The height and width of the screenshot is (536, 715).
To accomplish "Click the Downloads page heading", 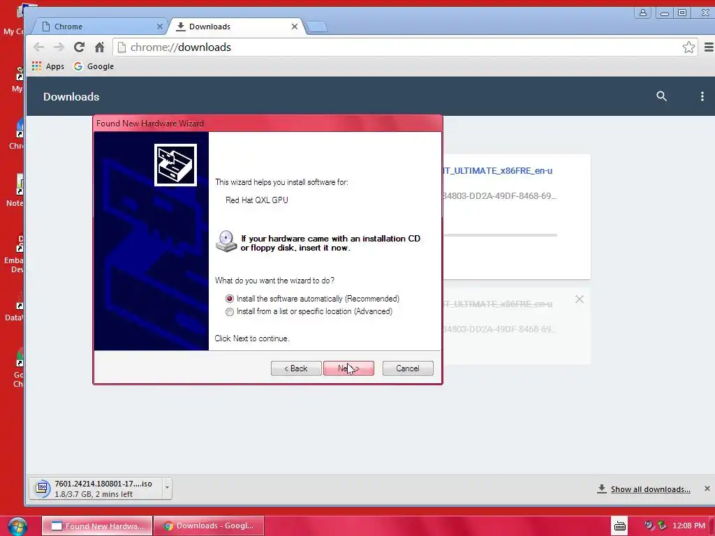I will [x=71, y=96].
